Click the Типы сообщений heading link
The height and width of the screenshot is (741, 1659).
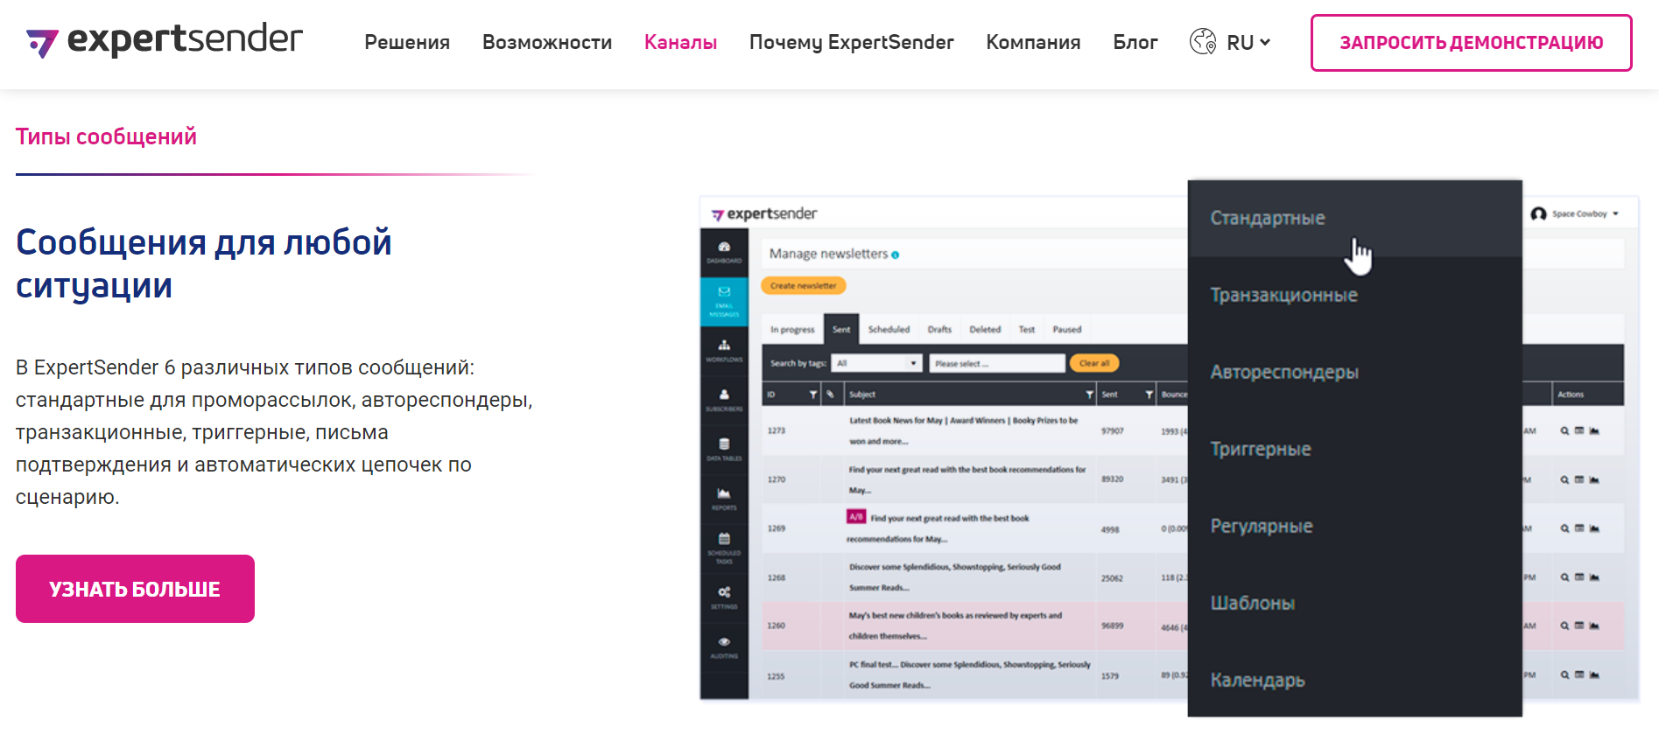pyautogui.click(x=106, y=136)
